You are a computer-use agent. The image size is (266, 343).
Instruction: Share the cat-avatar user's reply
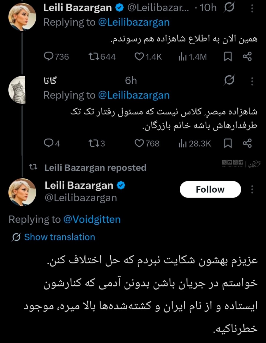click(247, 143)
